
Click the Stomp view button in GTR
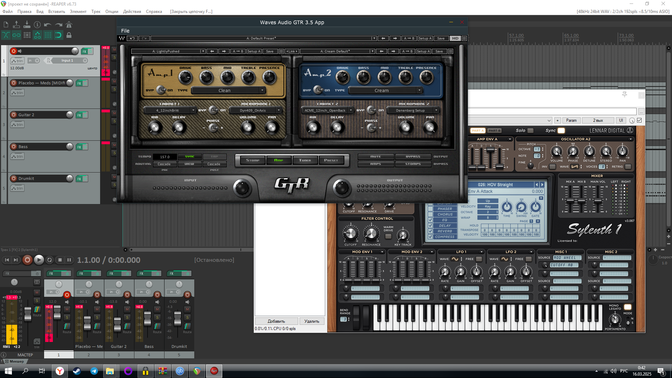[253, 160]
